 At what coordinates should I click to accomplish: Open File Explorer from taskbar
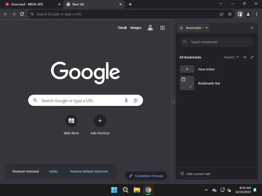click(x=137, y=190)
